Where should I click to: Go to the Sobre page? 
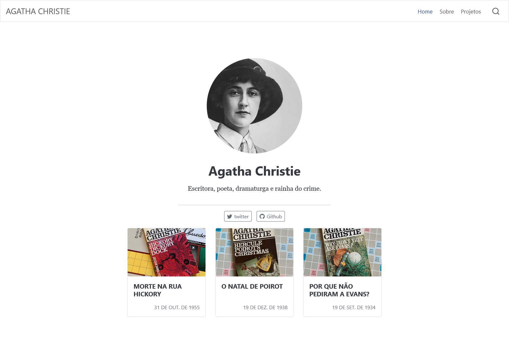click(447, 12)
